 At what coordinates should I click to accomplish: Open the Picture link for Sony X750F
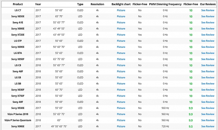[121, 96]
